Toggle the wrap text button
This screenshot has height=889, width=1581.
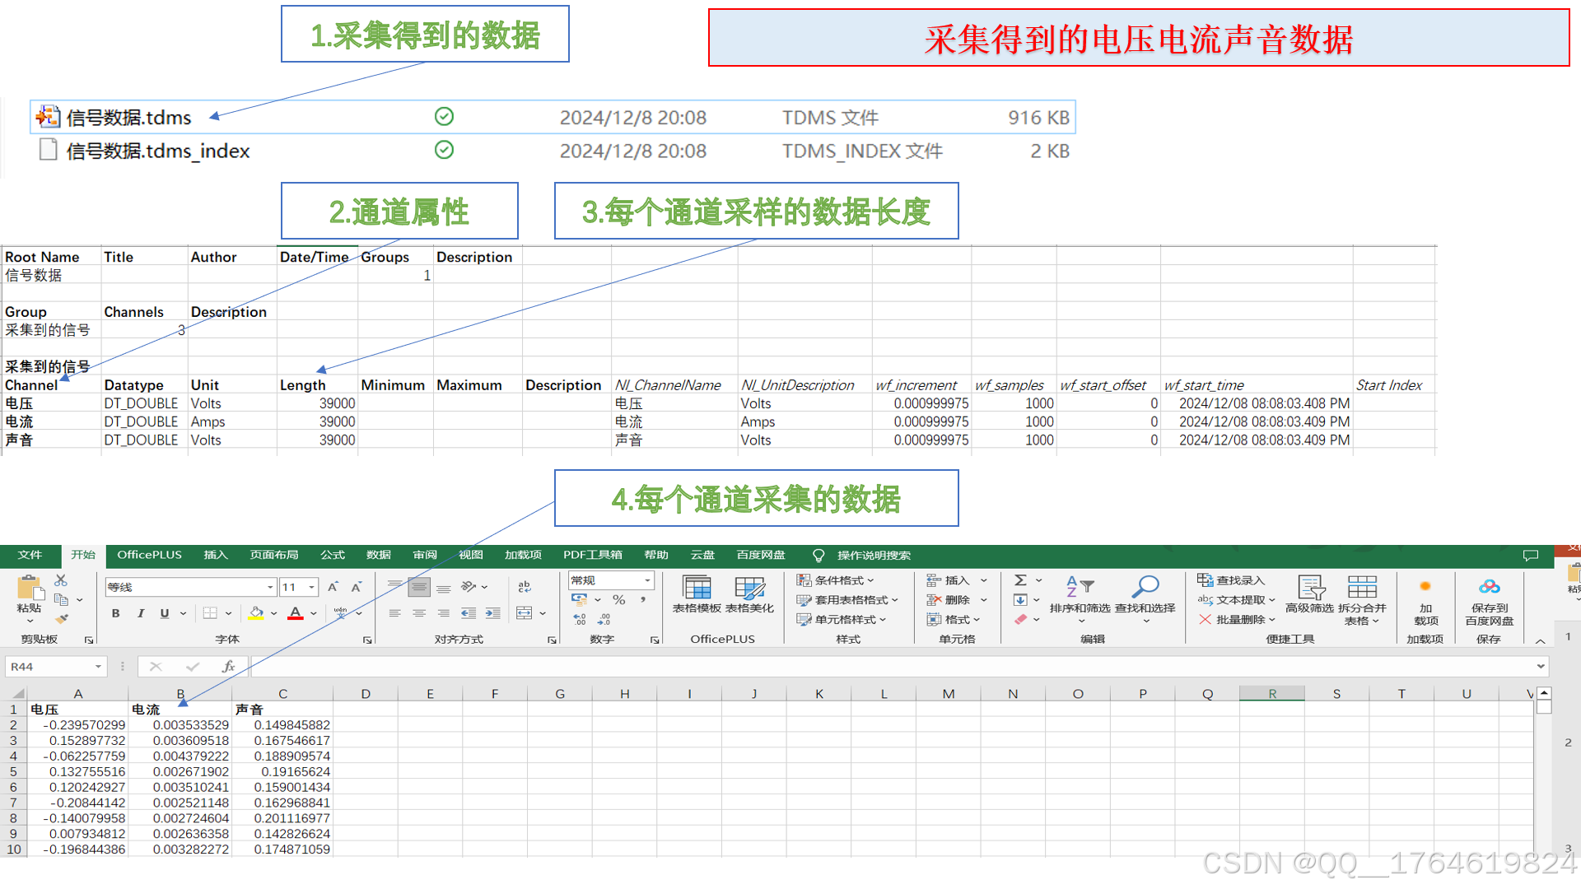point(524,587)
